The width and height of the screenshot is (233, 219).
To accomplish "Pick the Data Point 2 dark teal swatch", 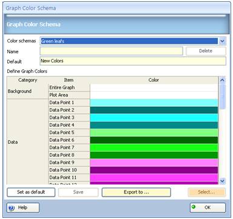I will click(x=154, y=110).
